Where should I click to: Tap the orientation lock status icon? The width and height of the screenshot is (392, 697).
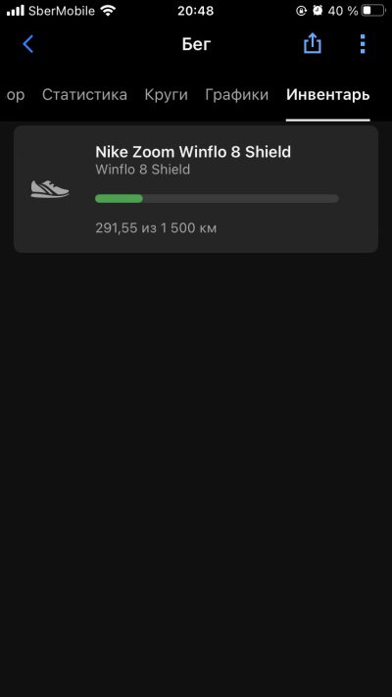point(302,11)
